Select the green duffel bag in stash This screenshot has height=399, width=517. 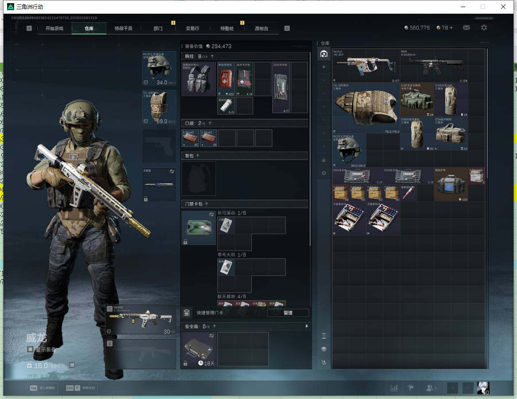(x=417, y=100)
